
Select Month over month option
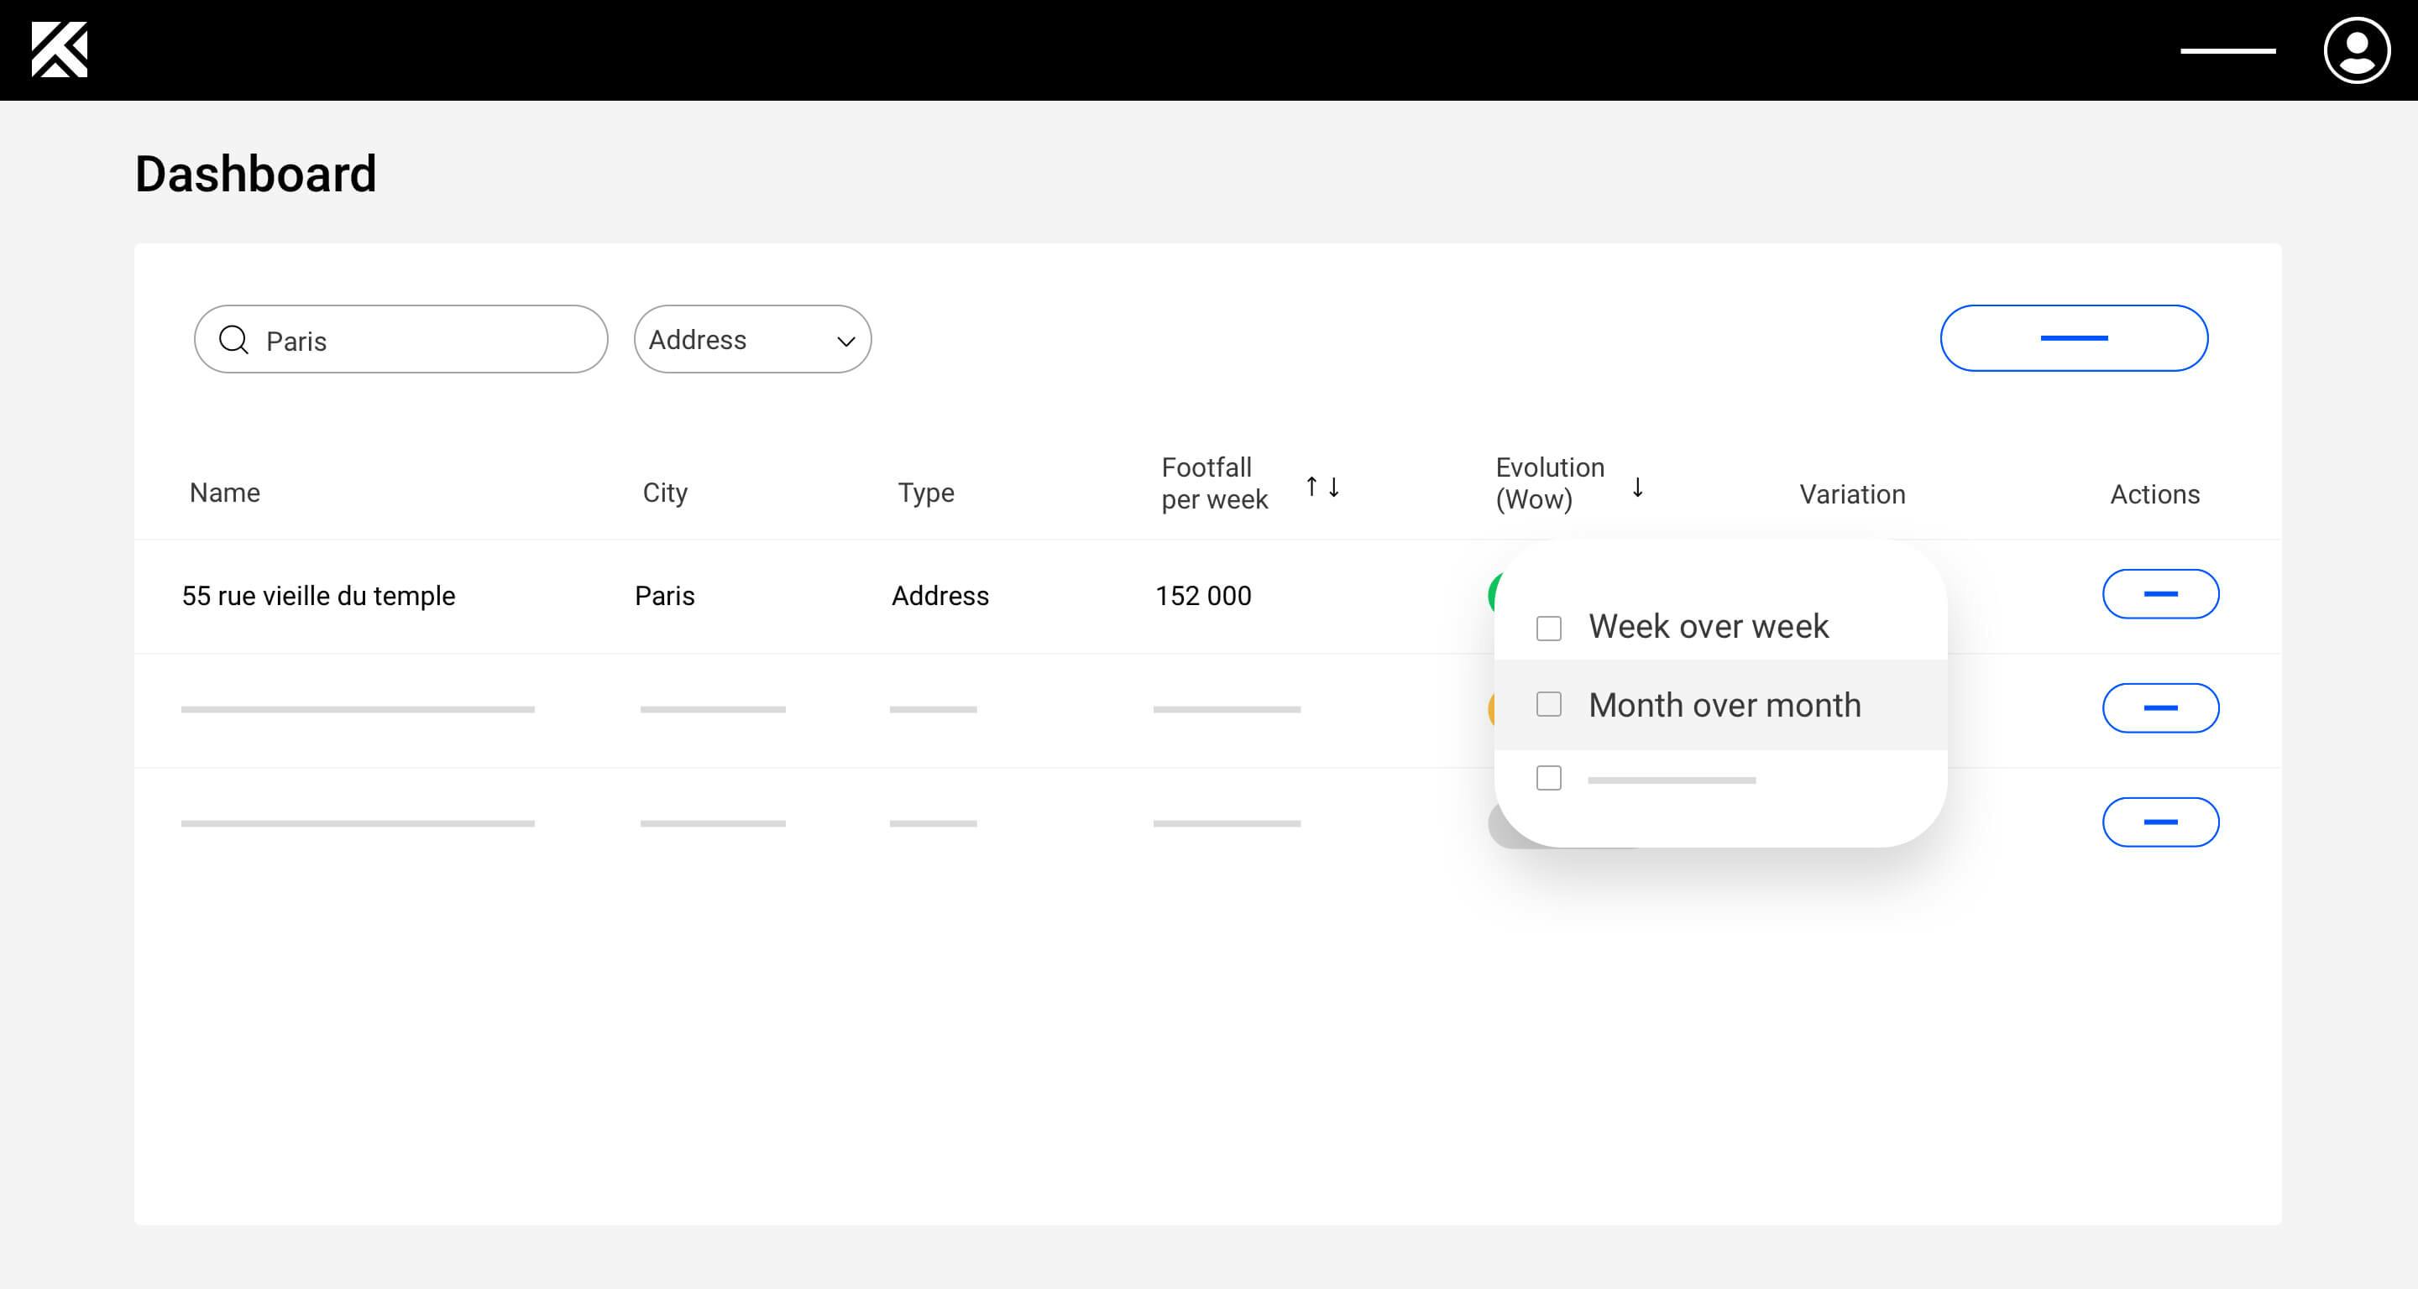(x=1720, y=705)
